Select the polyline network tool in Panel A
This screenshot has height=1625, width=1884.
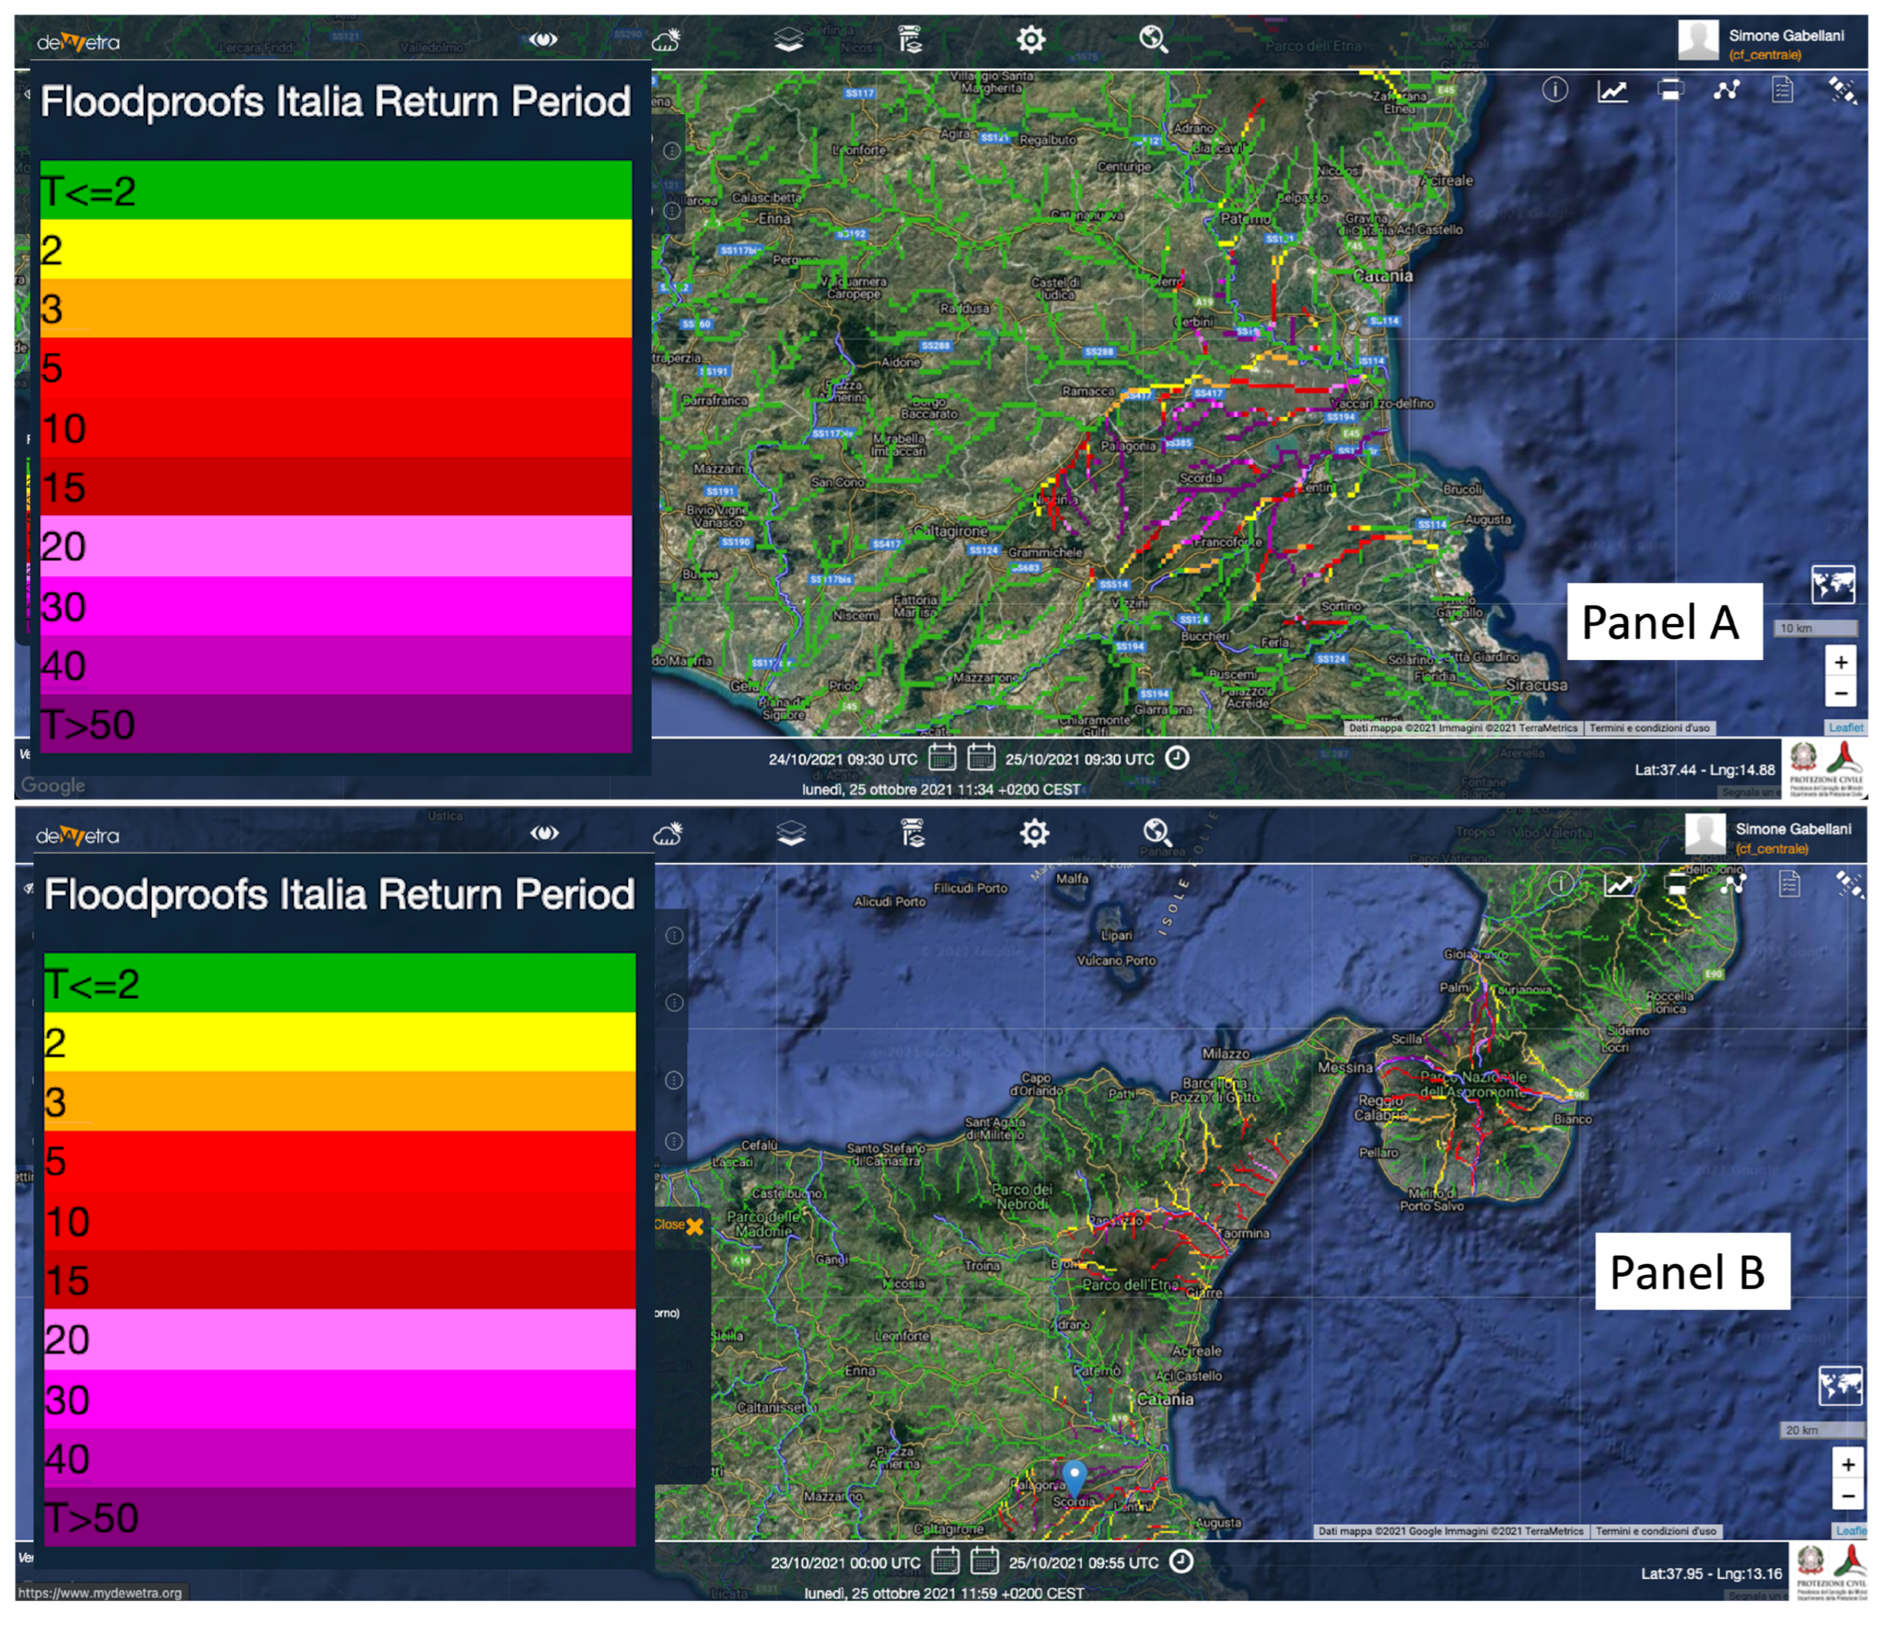pyautogui.click(x=1726, y=90)
